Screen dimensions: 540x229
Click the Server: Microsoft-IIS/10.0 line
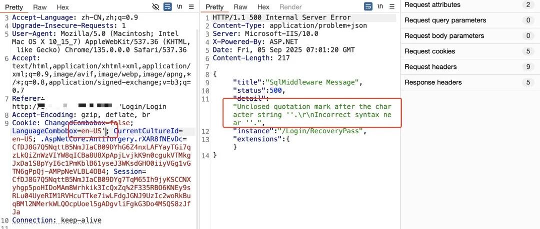tap(265, 34)
